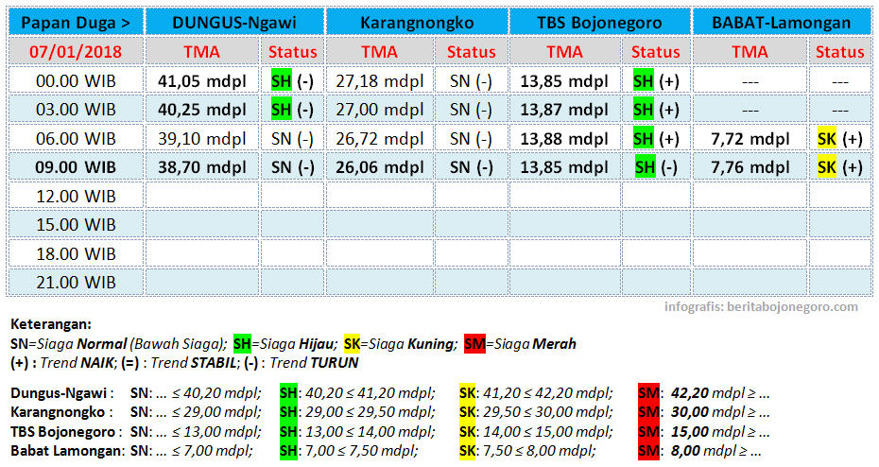Select the TBS Bojonegoro column header
This screenshot has width=879, height=467.
[600, 22]
